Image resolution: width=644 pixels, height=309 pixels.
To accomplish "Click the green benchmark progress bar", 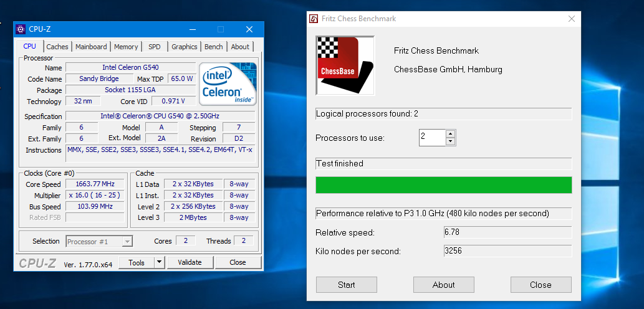I will tap(444, 185).
